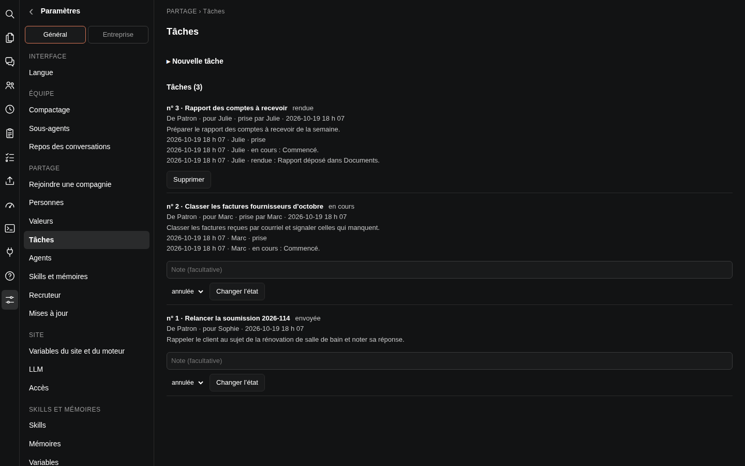Select Rejoindre une compagnie
Image resolution: width=745 pixels, height=466 pixels.
click(x=86, y=184)
